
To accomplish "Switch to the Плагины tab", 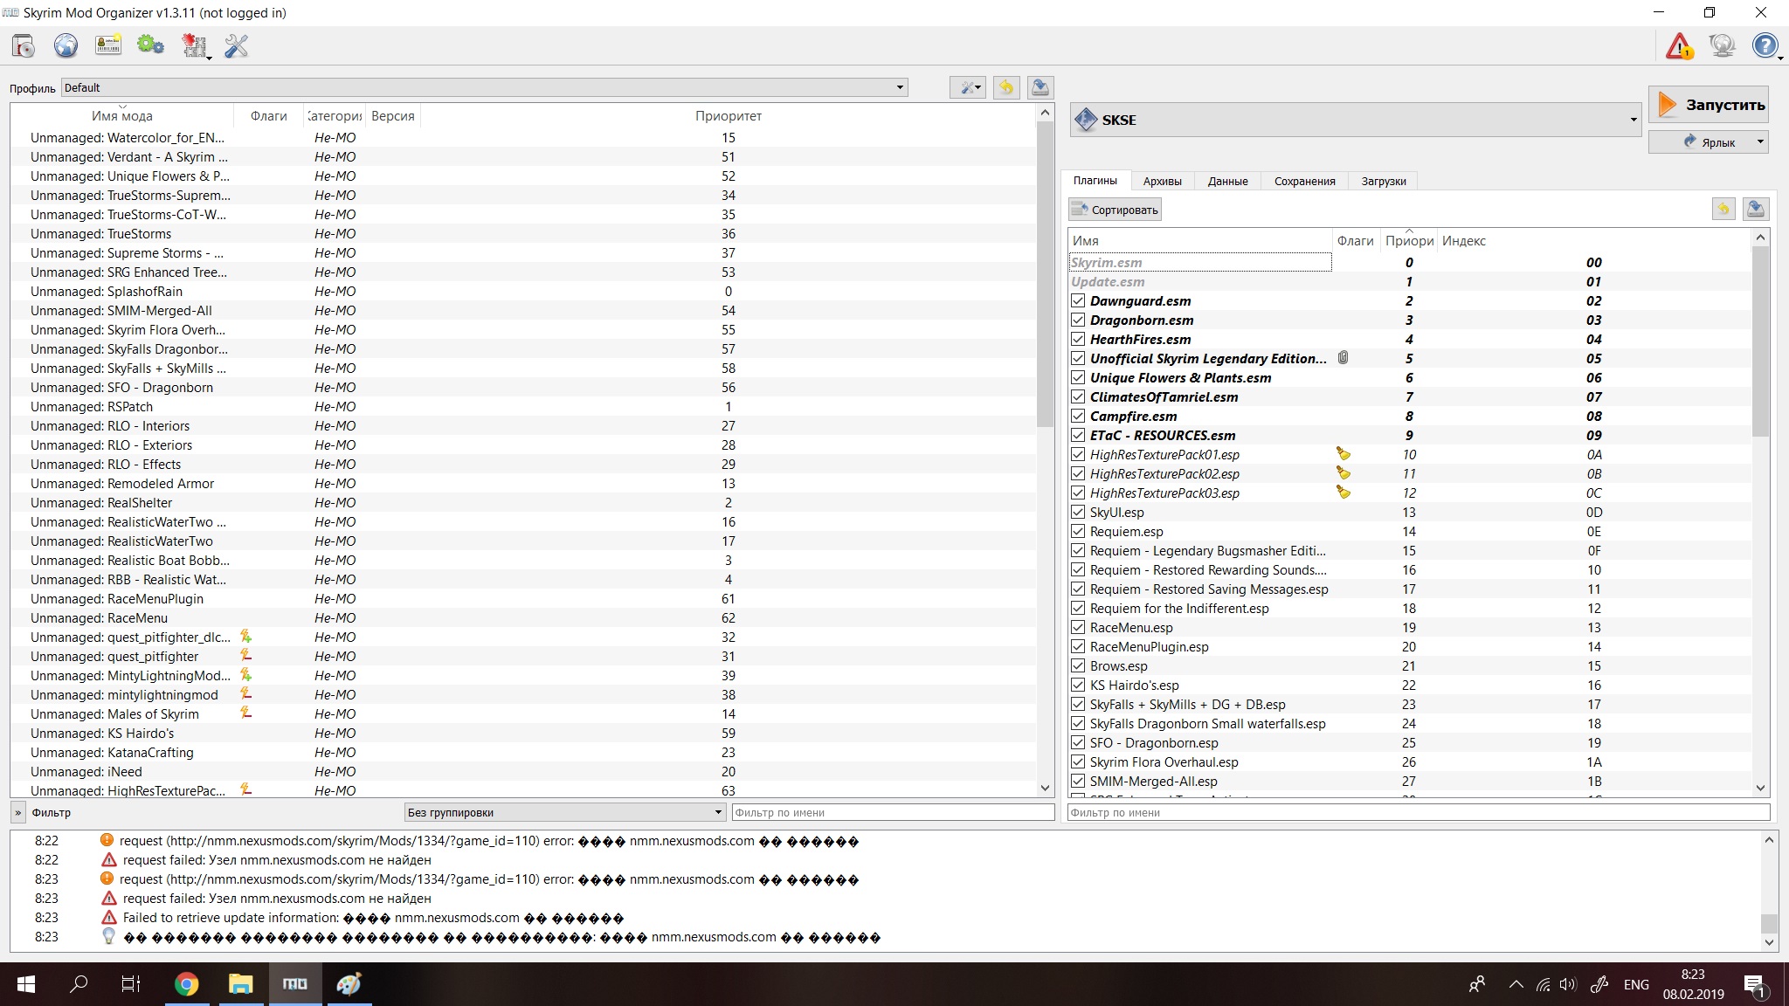I will click(x=1095, y=181).
